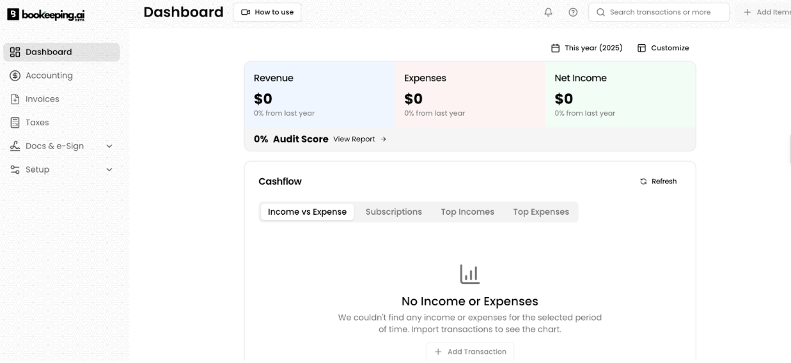The height and width of the screenshot is (363, 791).
Task: Click the Taxes calculator icon in sidebar
Action: pos(15,123)
